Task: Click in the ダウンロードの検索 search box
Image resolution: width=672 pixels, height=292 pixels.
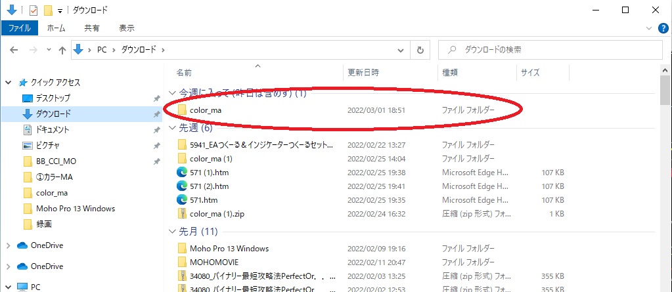Action: 552,50
